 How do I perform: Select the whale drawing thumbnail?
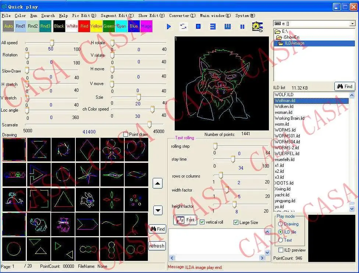[x=14, y=200]
